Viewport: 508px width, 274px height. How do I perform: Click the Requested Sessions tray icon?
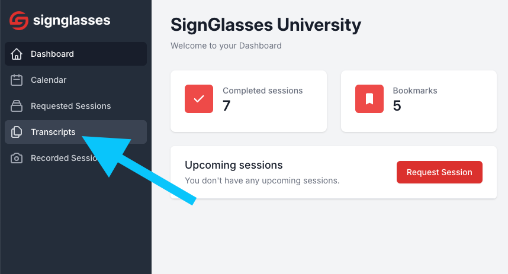point(17,106)
